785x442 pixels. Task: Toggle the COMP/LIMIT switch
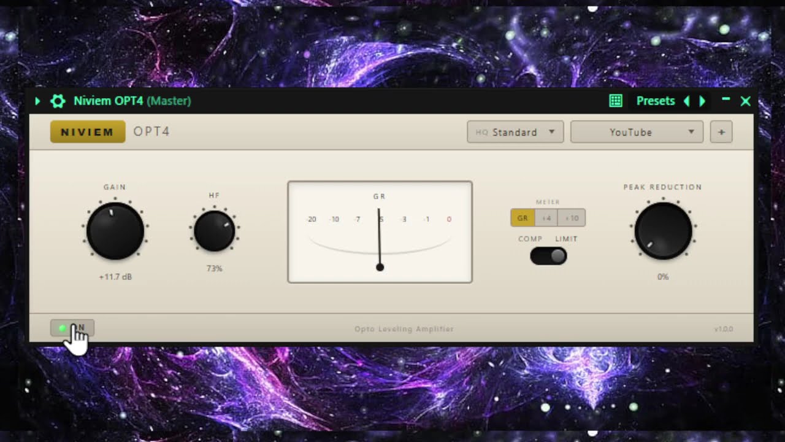click(x=548, y=256)
